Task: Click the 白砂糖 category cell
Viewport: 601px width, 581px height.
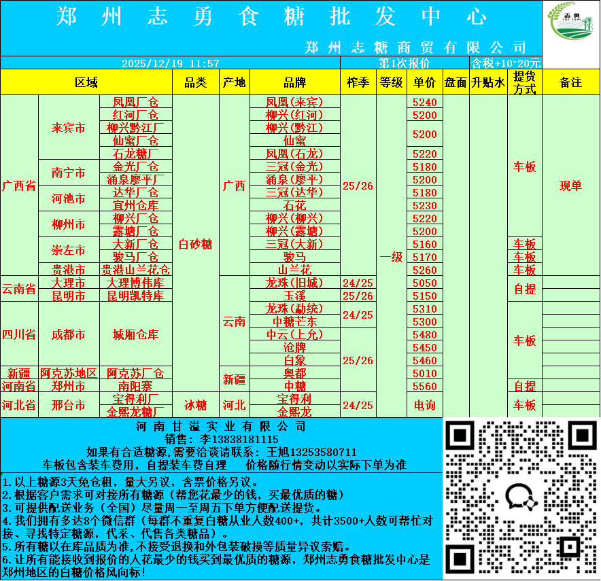Action: coord(196,244)
